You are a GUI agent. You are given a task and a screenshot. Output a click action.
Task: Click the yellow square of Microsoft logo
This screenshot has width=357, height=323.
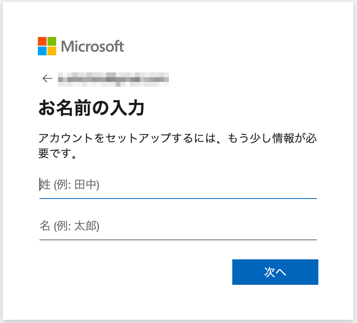click(x=52, y=51)
